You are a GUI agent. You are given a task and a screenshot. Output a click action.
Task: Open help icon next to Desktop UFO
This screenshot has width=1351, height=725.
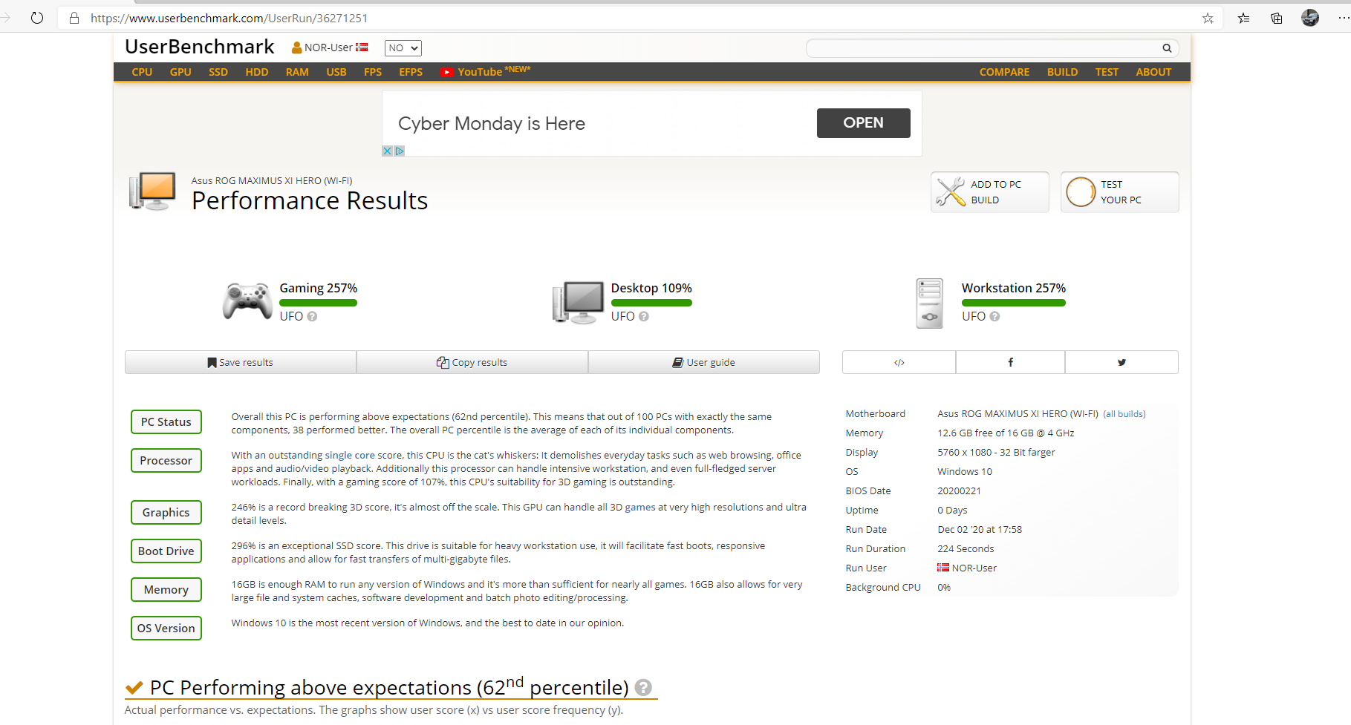point(644,316)
